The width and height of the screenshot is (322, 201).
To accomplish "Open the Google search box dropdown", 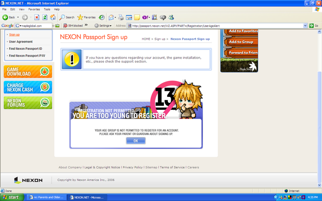I will coord(21,26).
